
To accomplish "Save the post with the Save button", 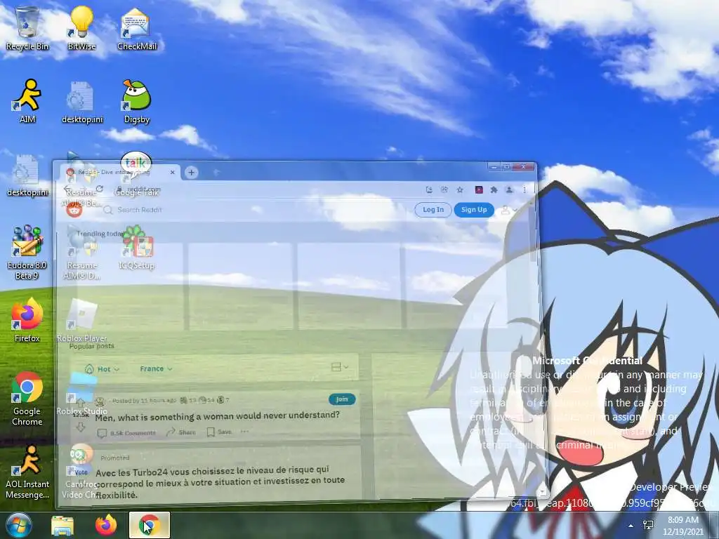I will tap(219, 432).
